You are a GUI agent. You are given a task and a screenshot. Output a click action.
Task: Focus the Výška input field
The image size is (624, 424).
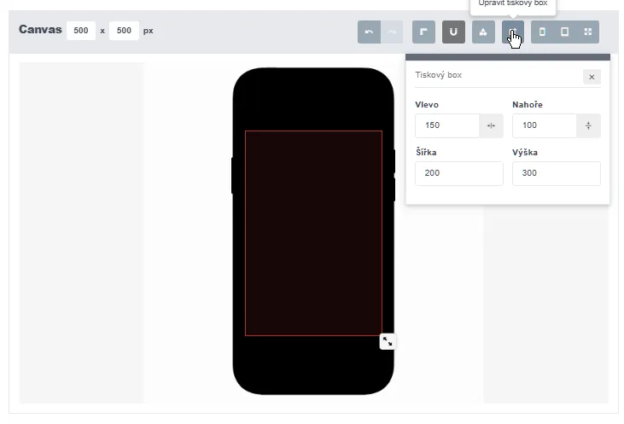[x=557, y=173]
